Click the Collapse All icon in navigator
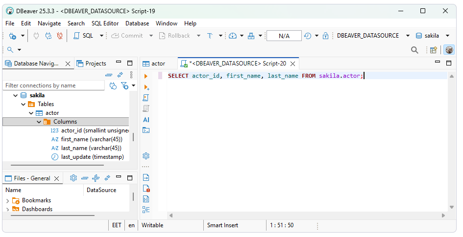This screenshot has width=463, height=237. point(109,75)
